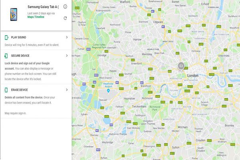Click the Wembley label on the map

[147, 54]
